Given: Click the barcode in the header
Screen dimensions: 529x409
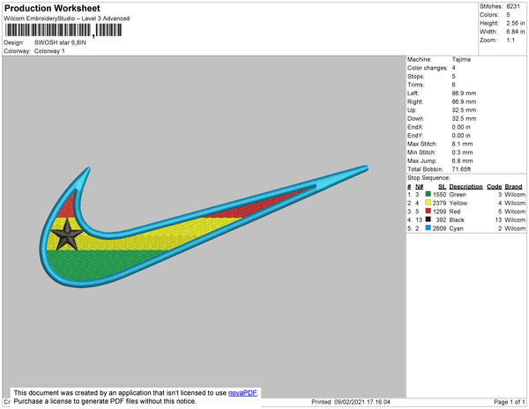Looking at the screenshot, I should 63,30.
